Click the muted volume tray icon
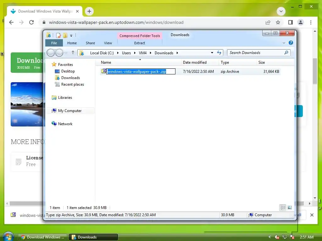The image size is (322, 241). (x=277, y=237)
